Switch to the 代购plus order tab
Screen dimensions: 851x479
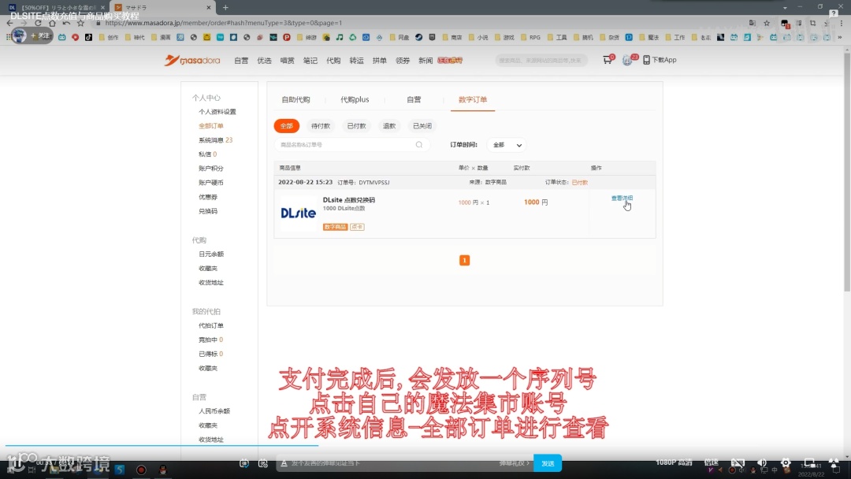pos(355,99)
